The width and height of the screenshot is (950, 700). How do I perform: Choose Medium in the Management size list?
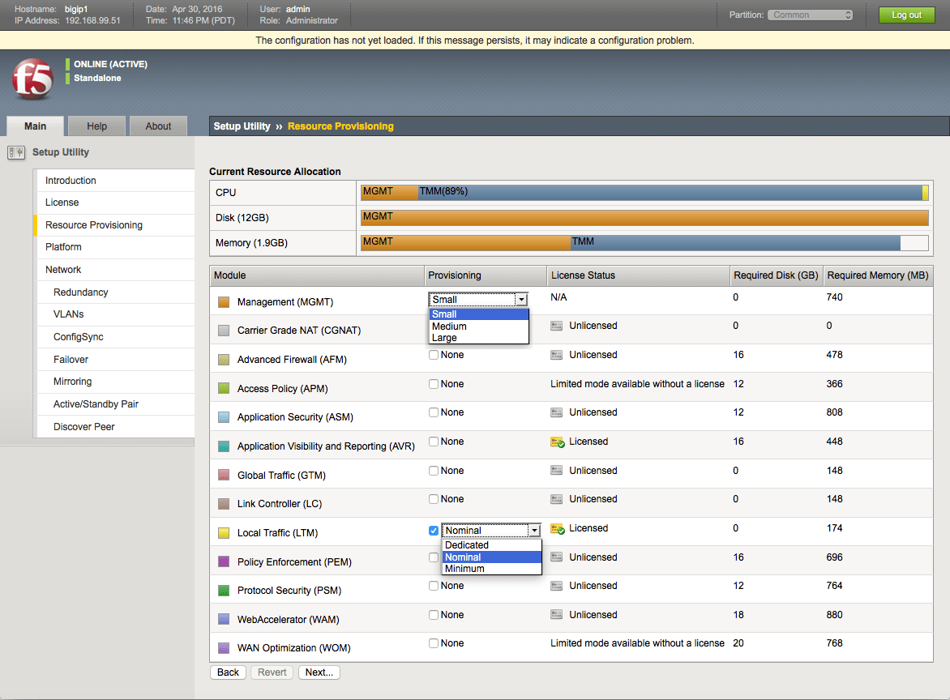tap(478, 327)
